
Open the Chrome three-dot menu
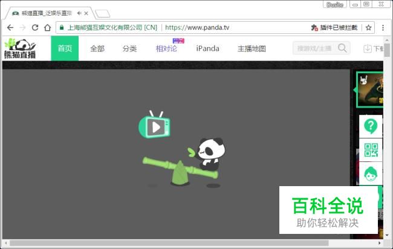tap(383, 28)
